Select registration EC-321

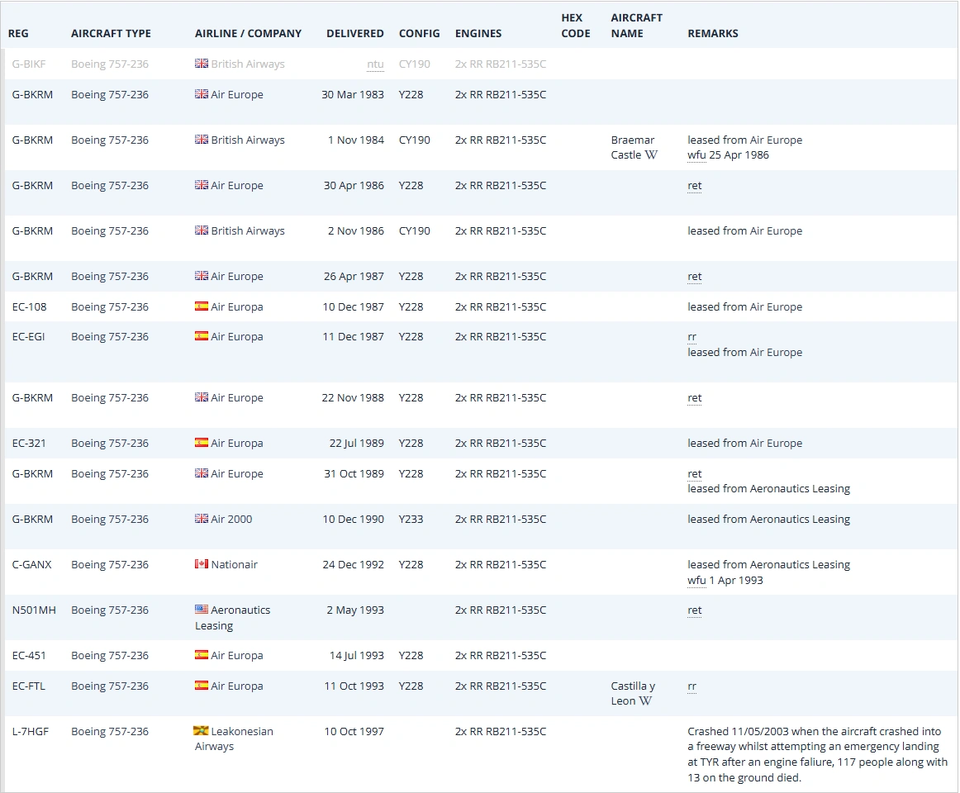[29, 443]
